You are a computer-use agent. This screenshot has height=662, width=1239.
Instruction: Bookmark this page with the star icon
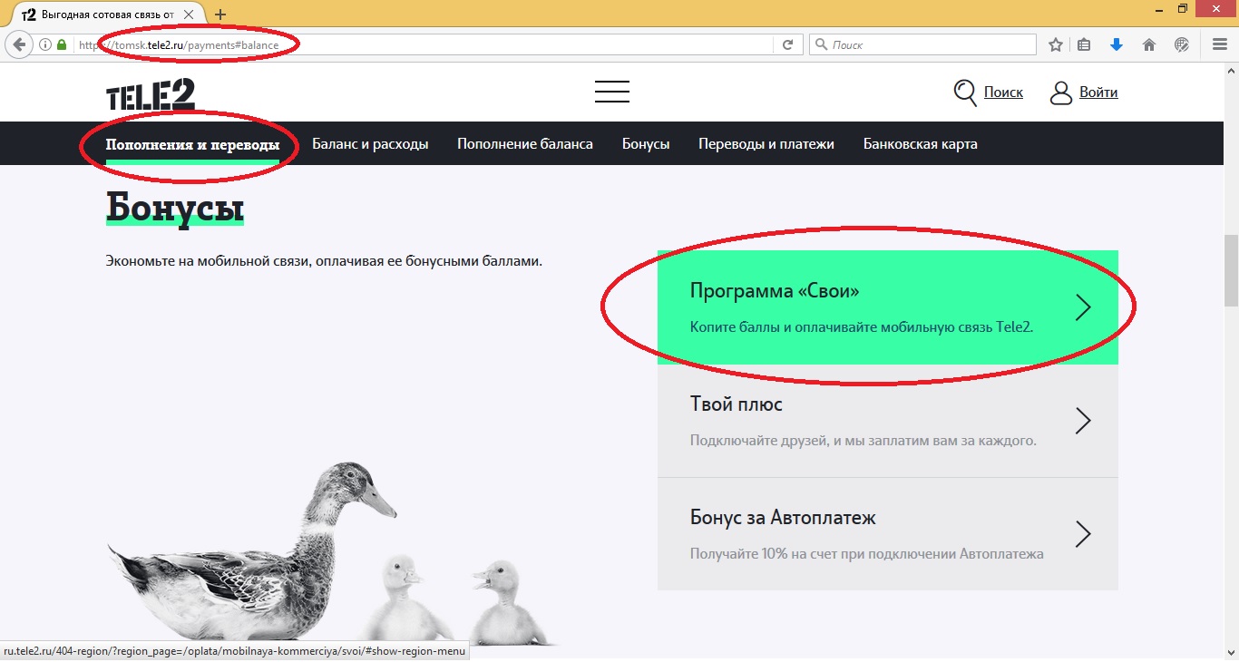coord(1056,44)
